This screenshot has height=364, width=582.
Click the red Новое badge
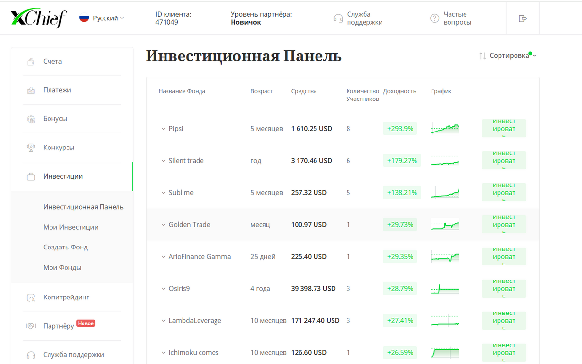click(x=86, y=323)
